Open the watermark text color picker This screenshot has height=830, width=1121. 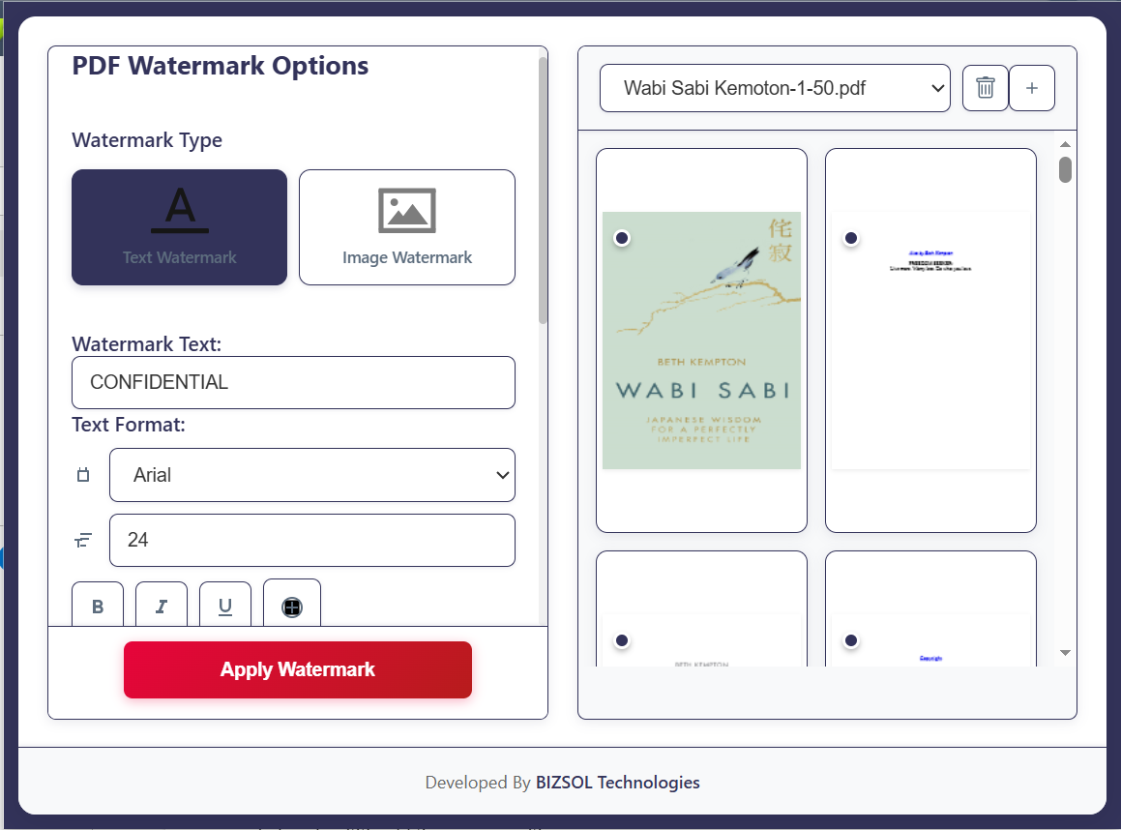tap(292, 607)
